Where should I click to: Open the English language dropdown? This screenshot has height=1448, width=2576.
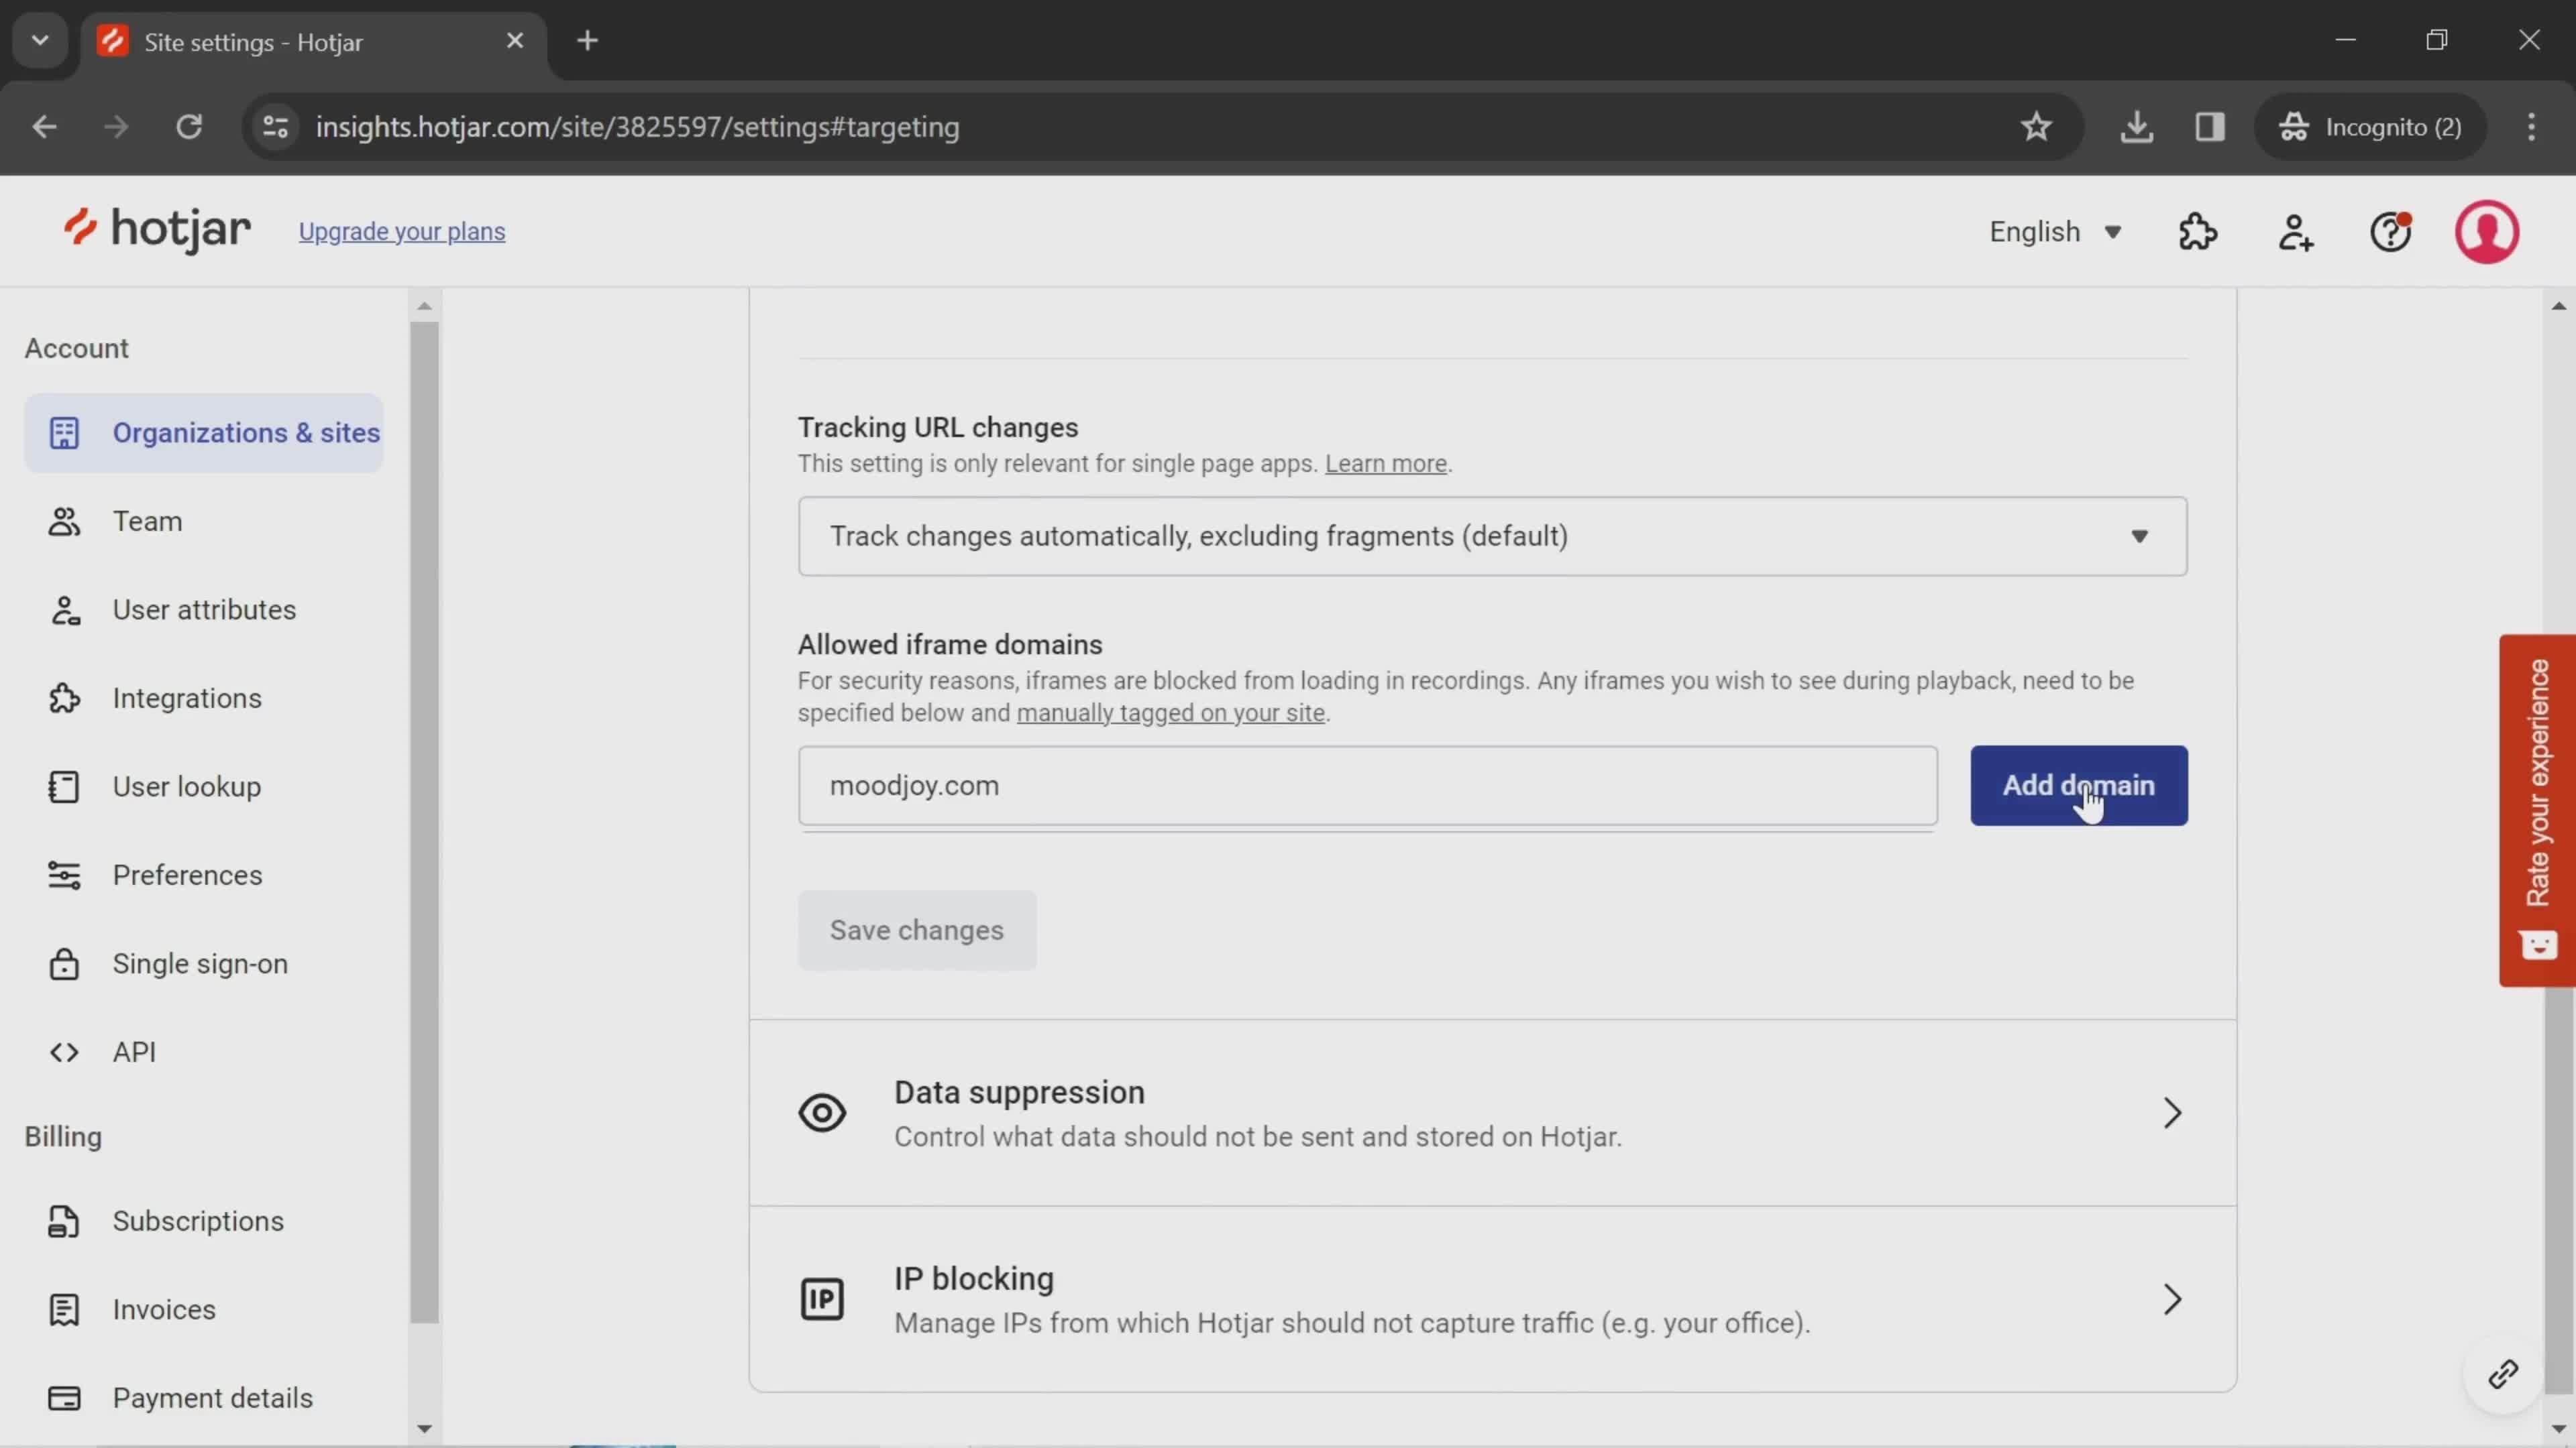click(2055, 232)
